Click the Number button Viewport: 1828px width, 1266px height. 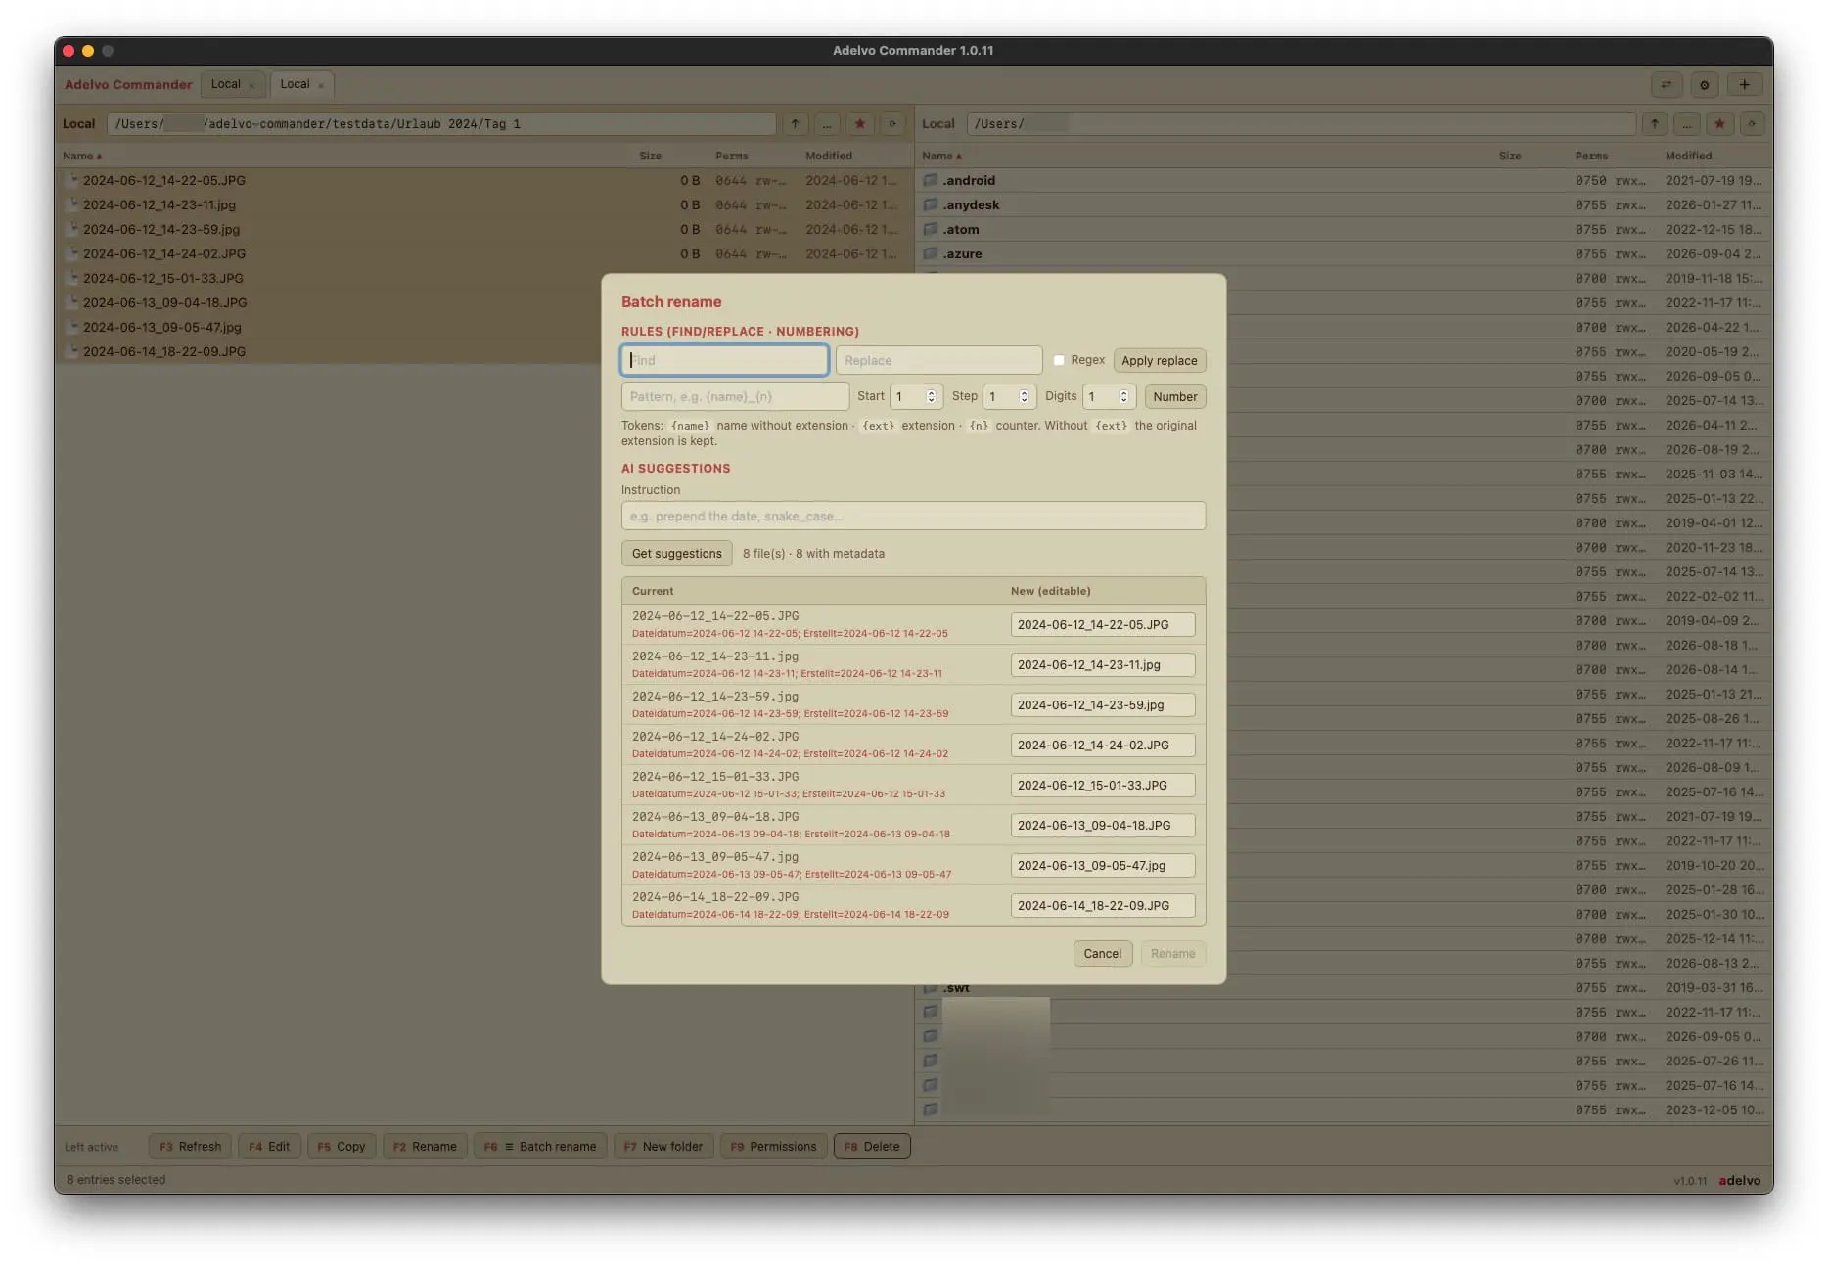[x=1175, y=396]
